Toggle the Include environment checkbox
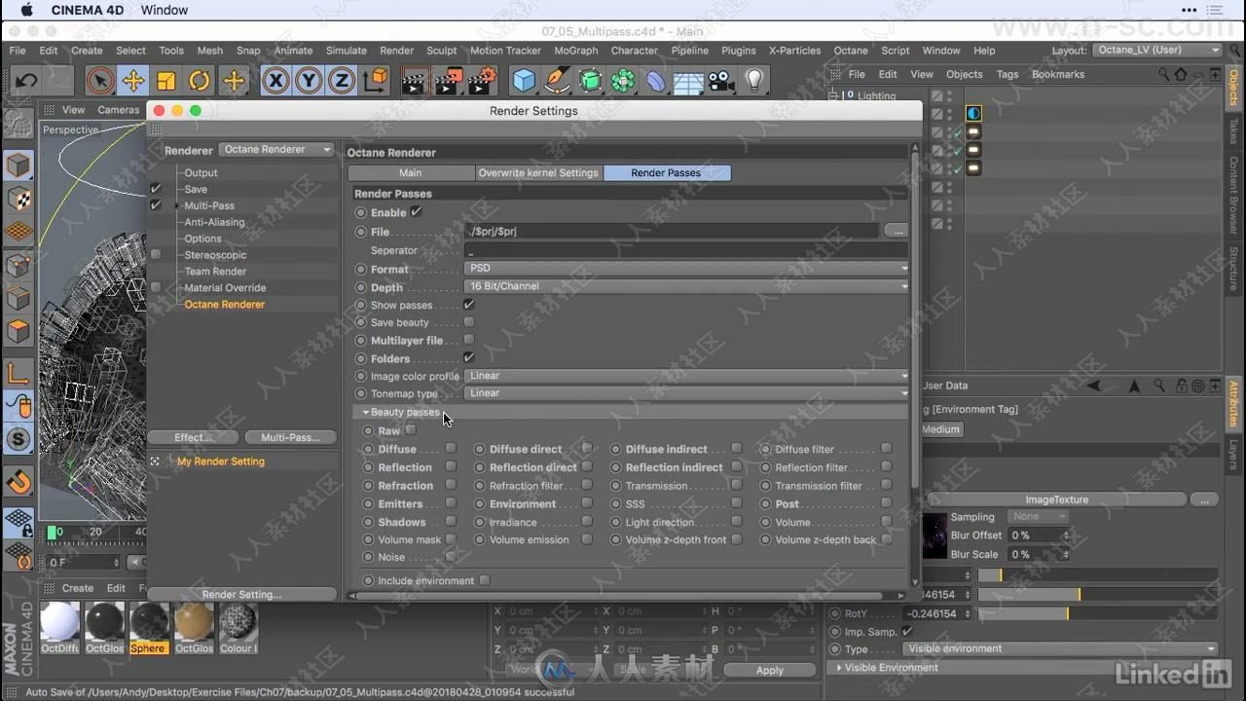The image size is (1246, 701). coord(485,580)
